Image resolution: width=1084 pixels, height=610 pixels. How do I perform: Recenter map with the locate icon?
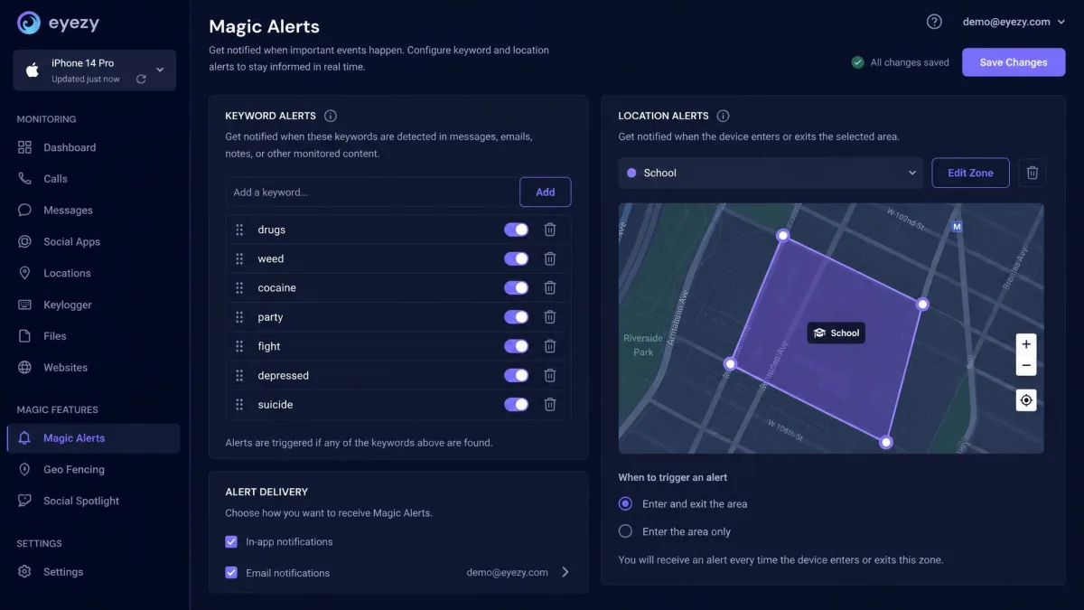click(1025, 400)
